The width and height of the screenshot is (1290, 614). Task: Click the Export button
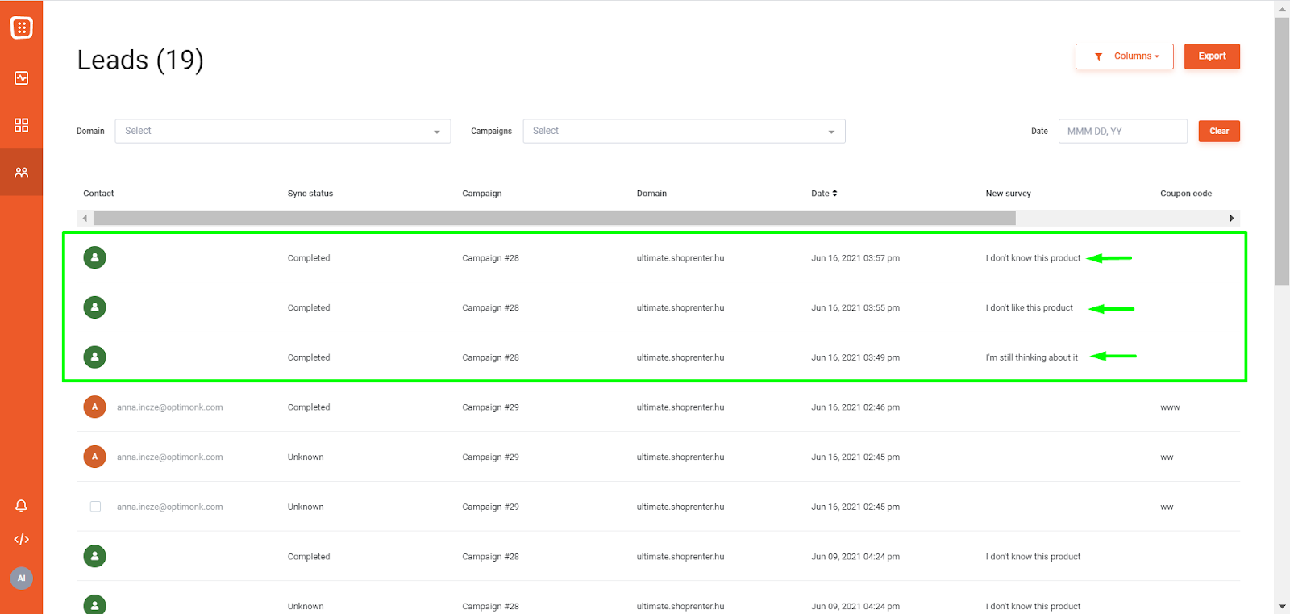1212,56
